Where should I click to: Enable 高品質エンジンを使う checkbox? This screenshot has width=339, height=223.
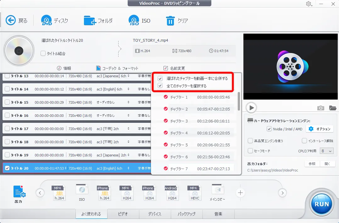pos(250,141)
